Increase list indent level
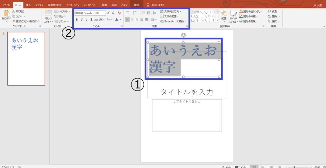Screen dimensions: 326x168 pyautogui.click(x=148, y=13)
